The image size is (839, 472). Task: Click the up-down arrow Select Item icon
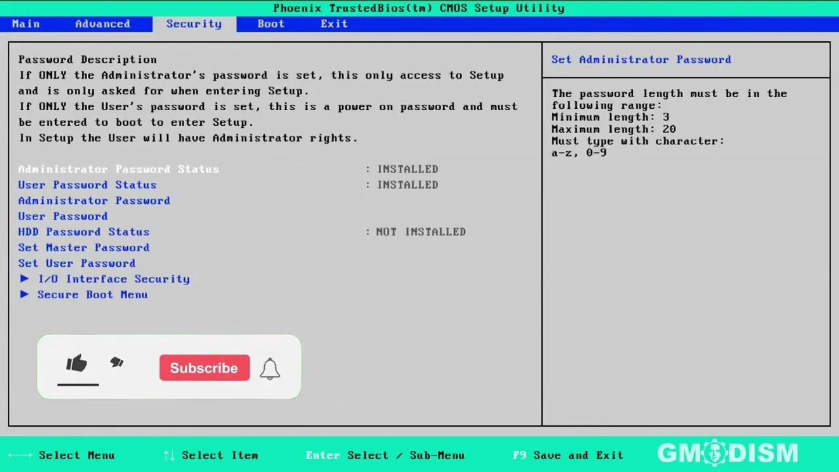(169, 455)
